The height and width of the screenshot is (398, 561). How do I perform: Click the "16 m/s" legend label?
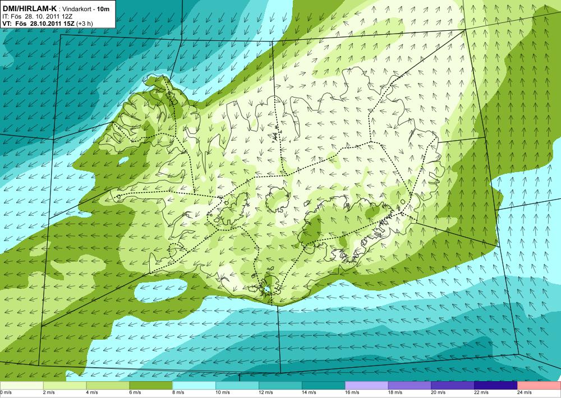pos(352,392)
